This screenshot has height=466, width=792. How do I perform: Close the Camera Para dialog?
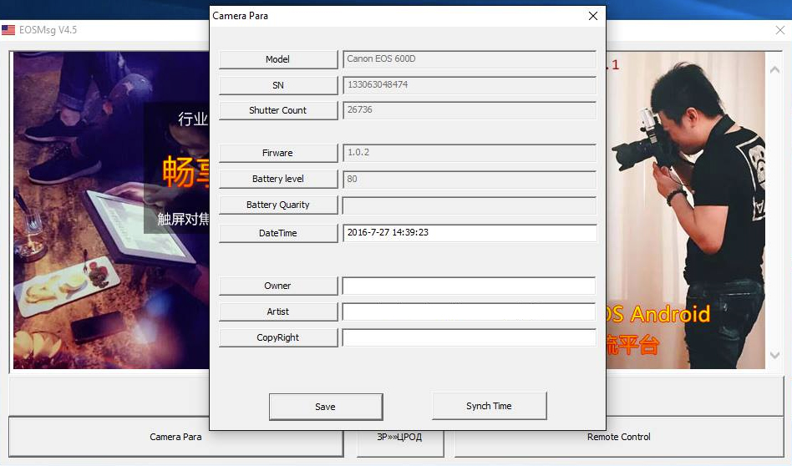click(593, 16)
